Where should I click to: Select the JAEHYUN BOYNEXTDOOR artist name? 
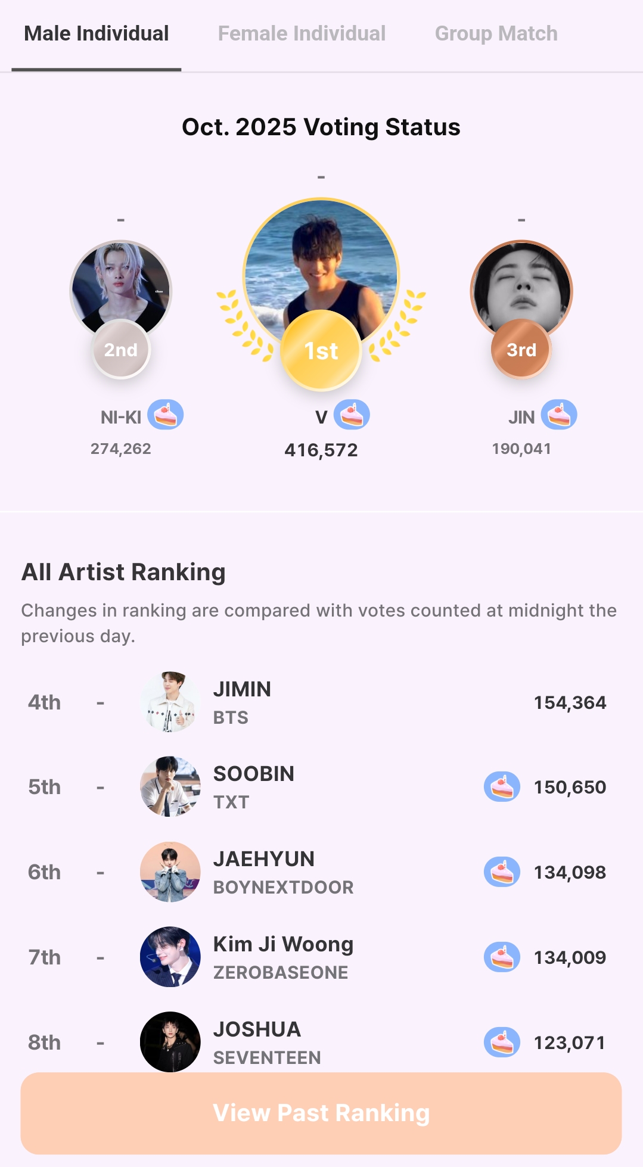click(264, 859)
